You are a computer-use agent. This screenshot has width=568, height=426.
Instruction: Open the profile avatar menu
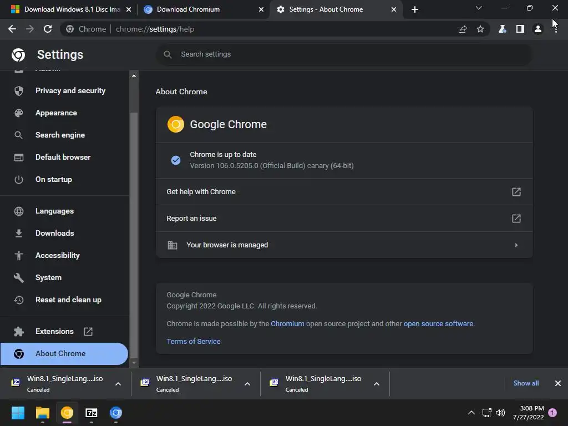click(538, 29)
